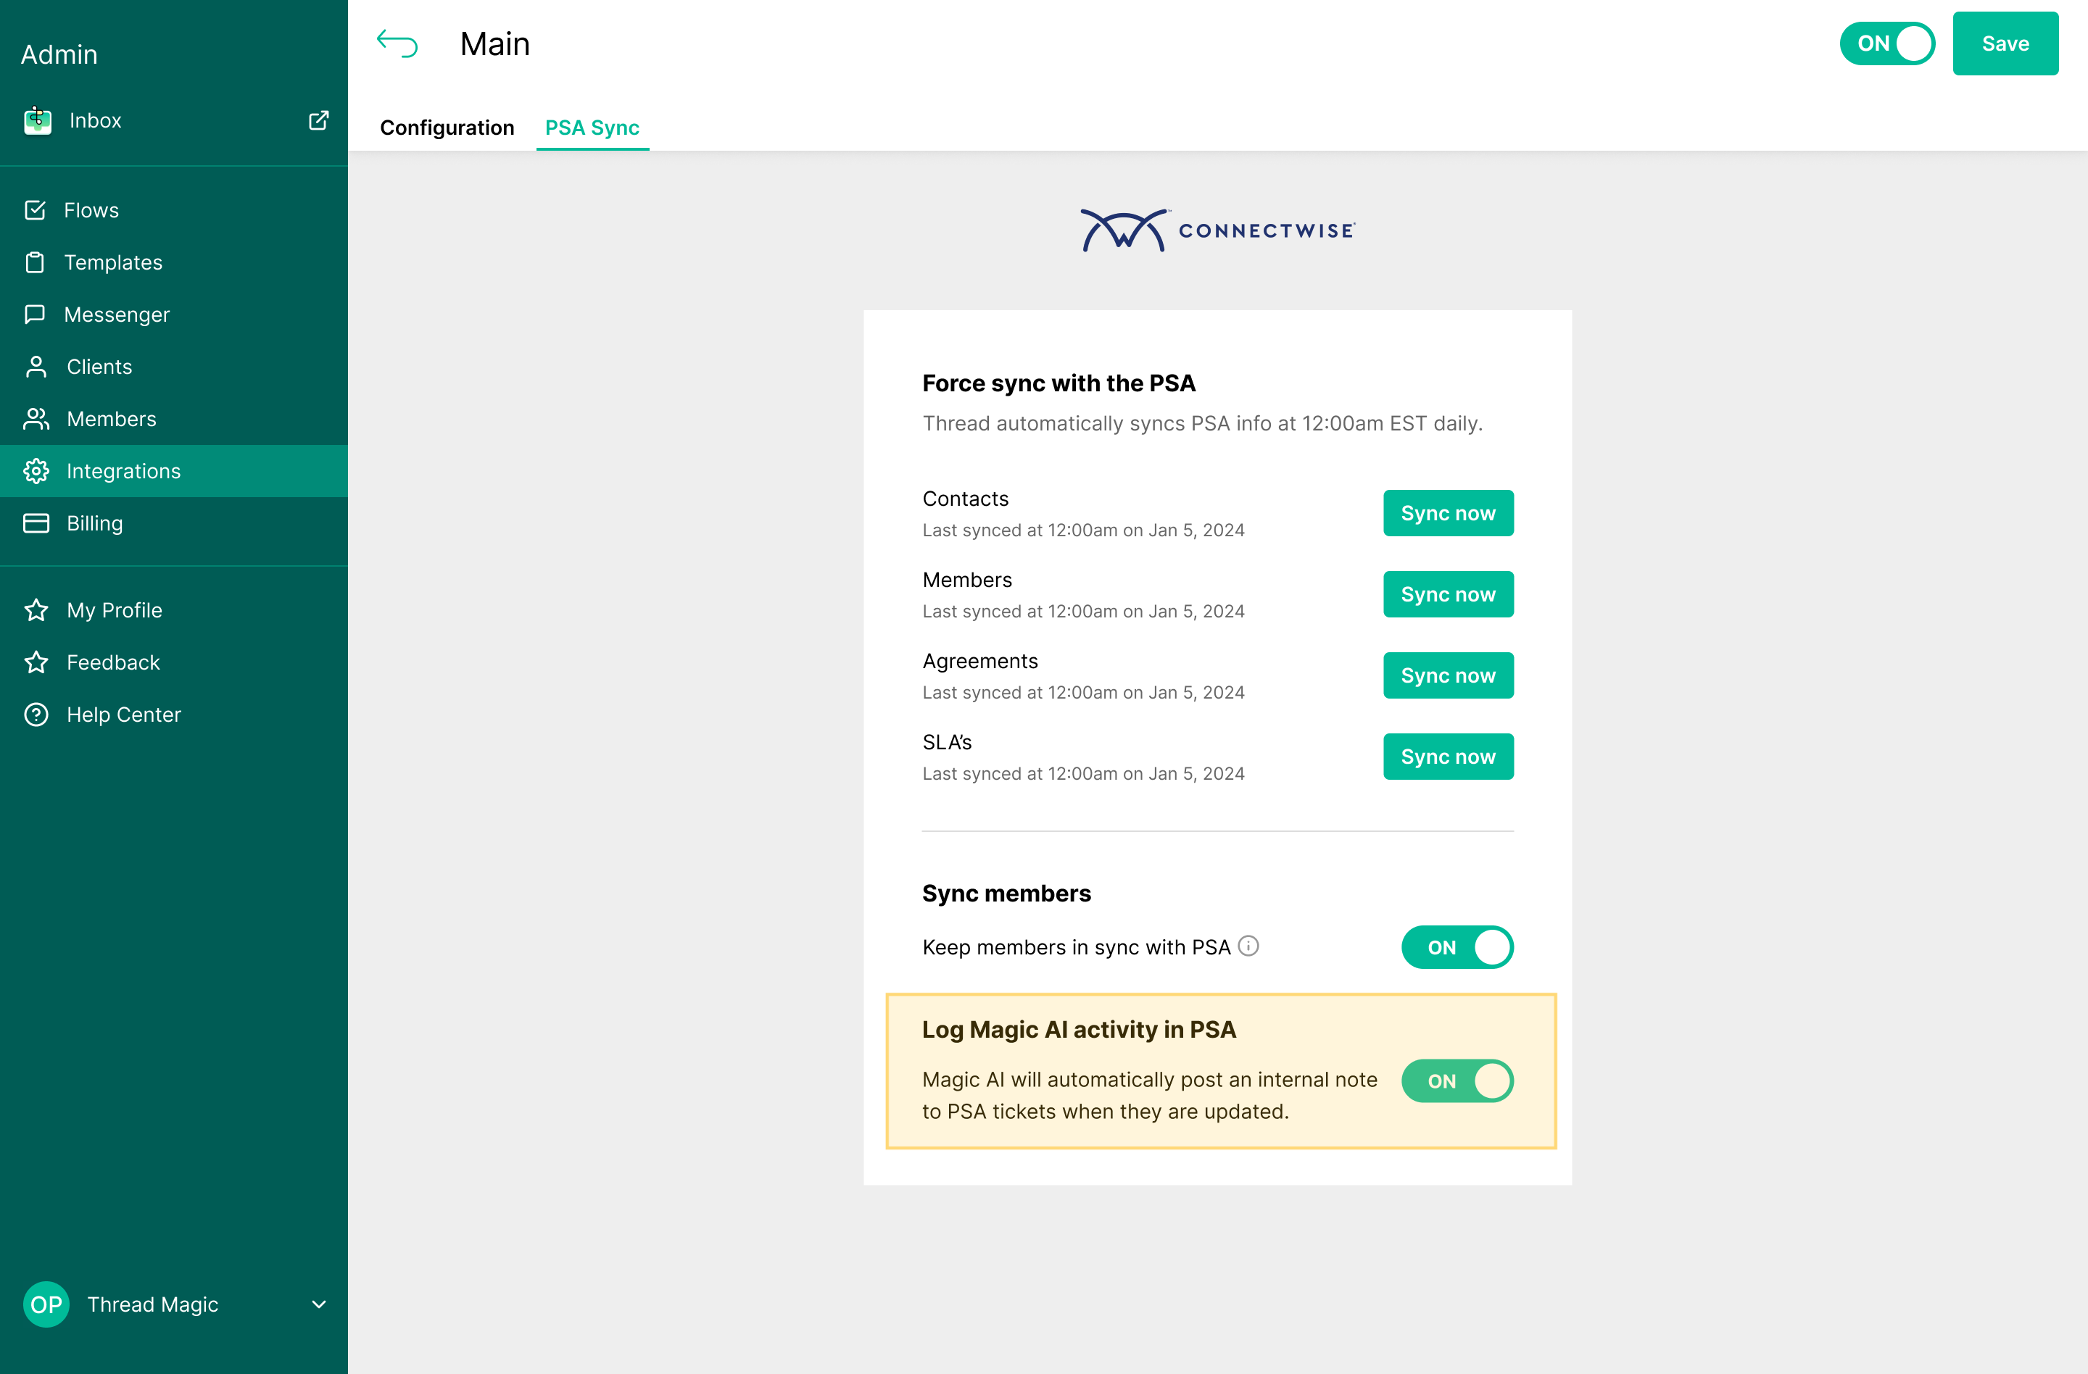Click the Feedback star icon
Image resolution: width=2088 pixels, height=1374 pixels.
pos(36,662)
